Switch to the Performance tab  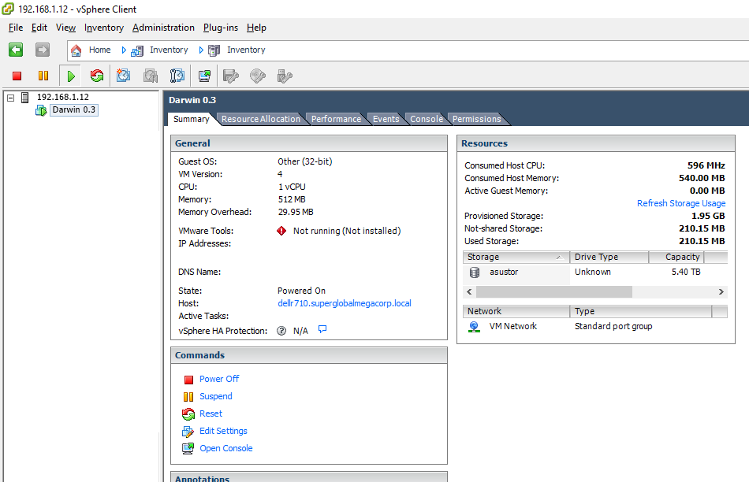click(336, 119)
